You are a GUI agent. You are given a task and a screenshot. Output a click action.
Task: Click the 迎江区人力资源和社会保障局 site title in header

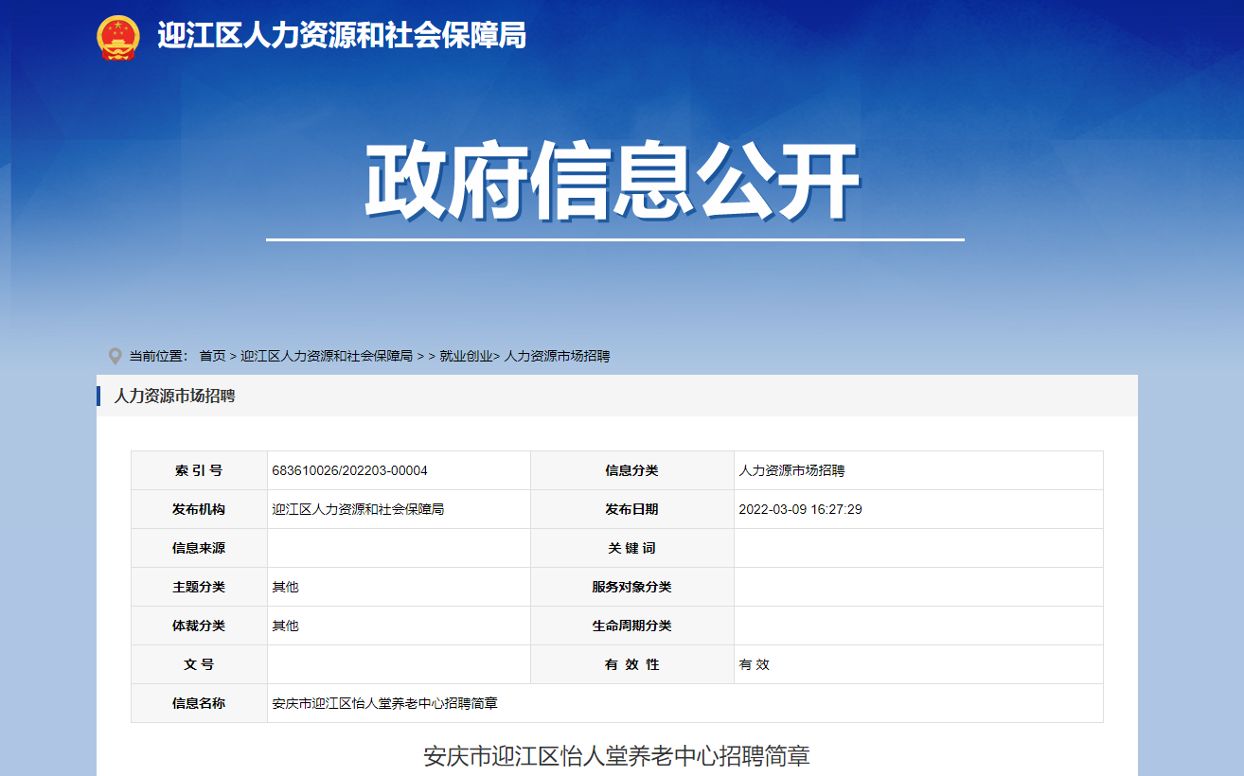click(x=342, y=36)
